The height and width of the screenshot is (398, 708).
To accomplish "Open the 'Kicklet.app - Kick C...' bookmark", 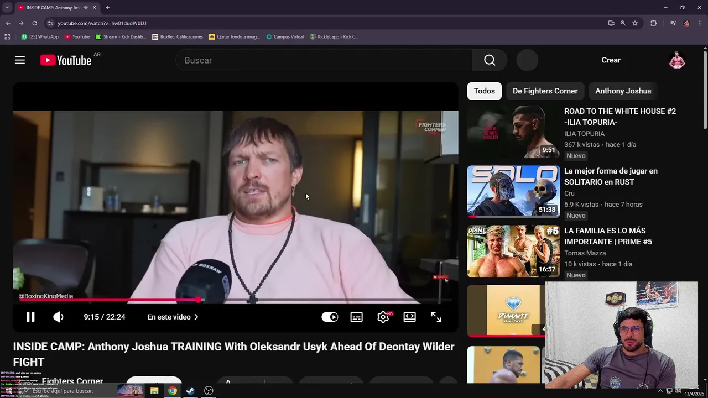I will (x=334, y=37).
